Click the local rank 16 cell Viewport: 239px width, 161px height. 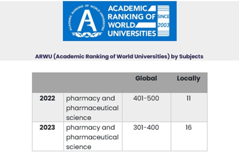pos(188,127)
